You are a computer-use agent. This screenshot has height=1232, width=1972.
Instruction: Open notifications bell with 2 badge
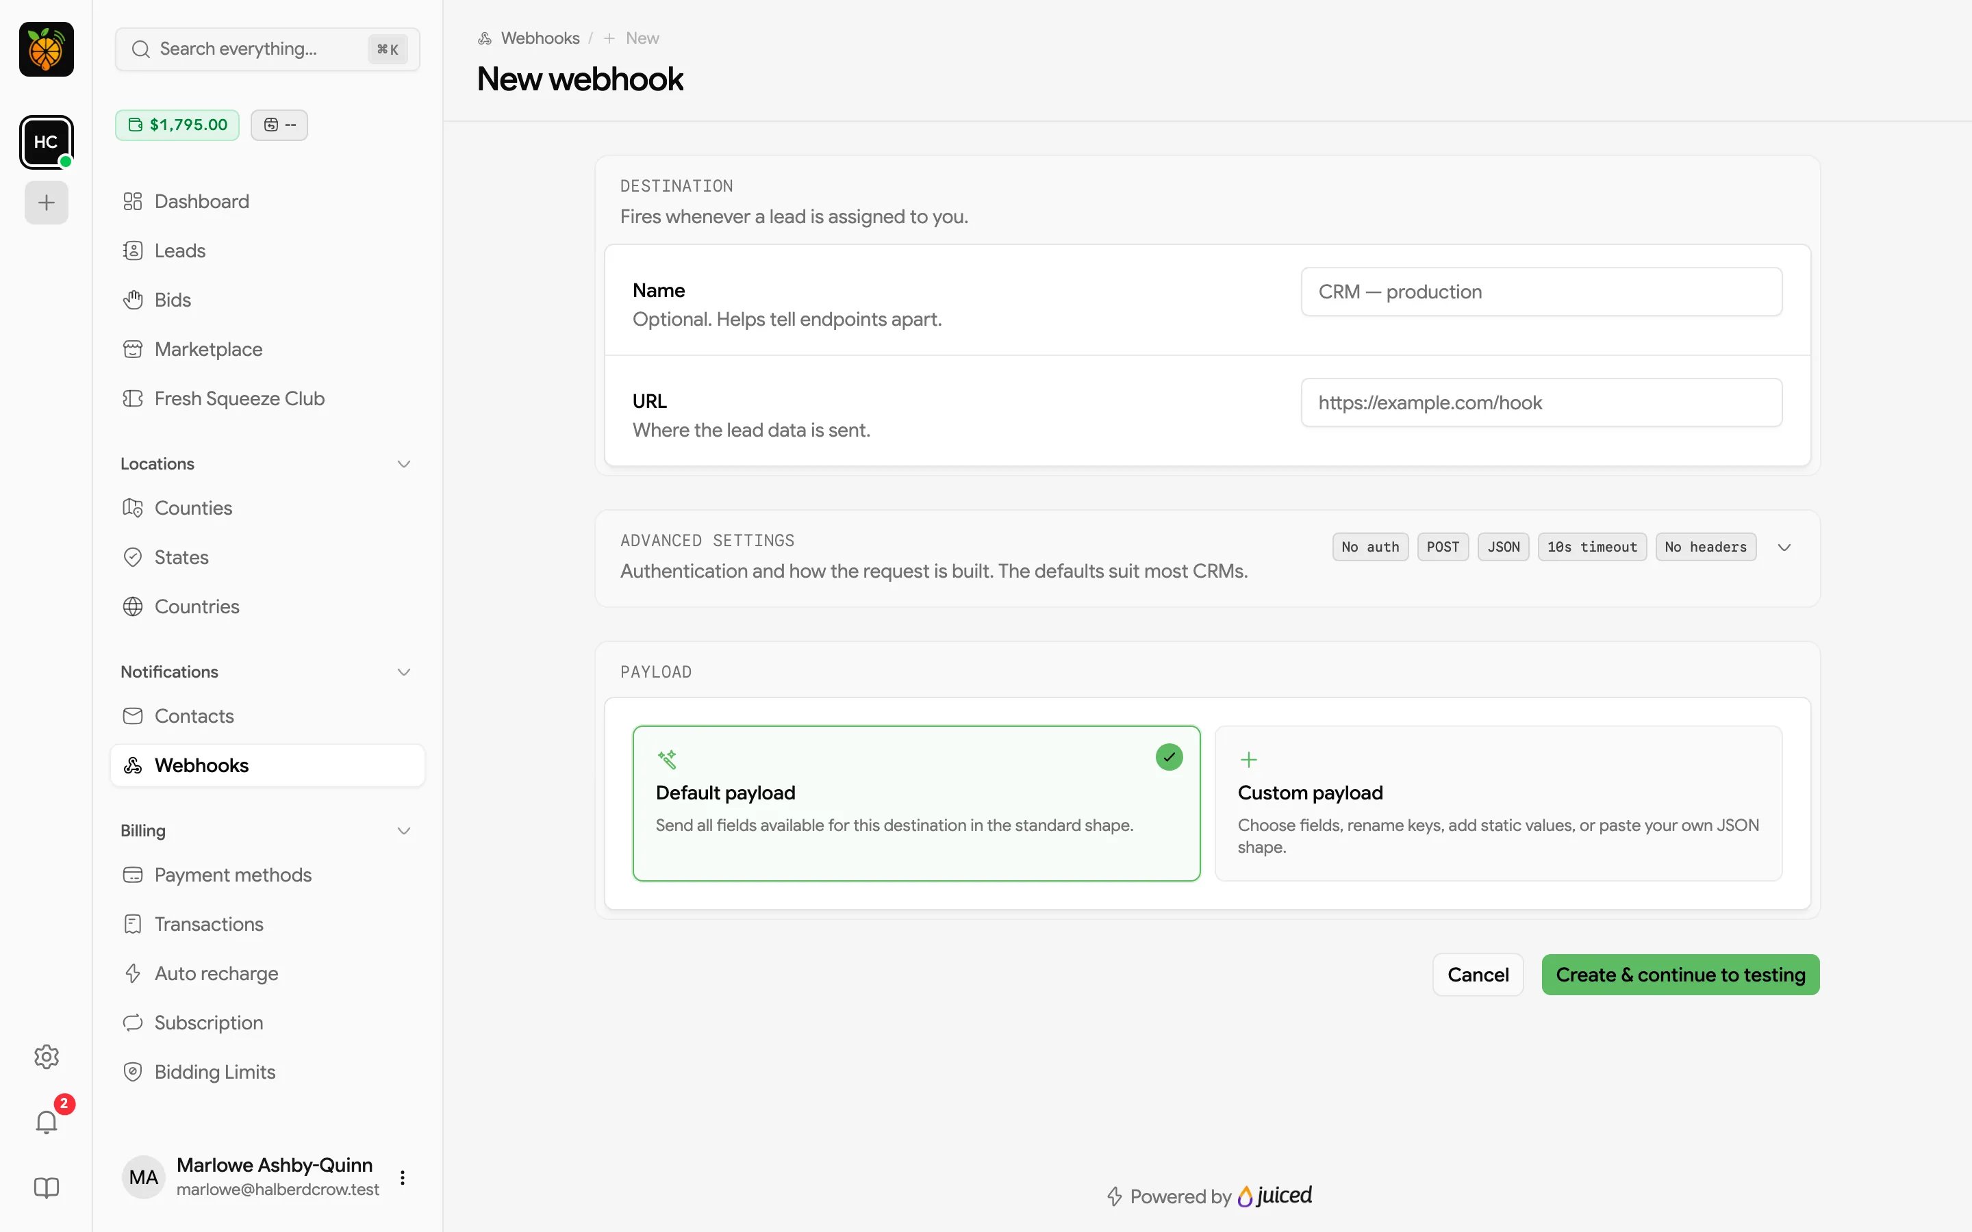[47, 1122]
